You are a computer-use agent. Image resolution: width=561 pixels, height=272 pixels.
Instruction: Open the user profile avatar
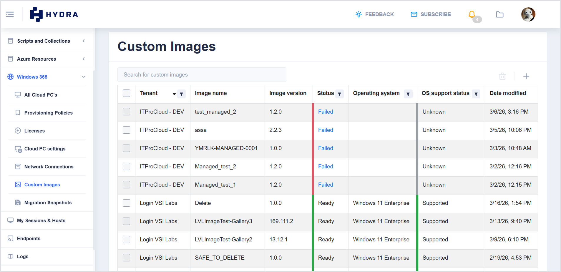point(528,14)
